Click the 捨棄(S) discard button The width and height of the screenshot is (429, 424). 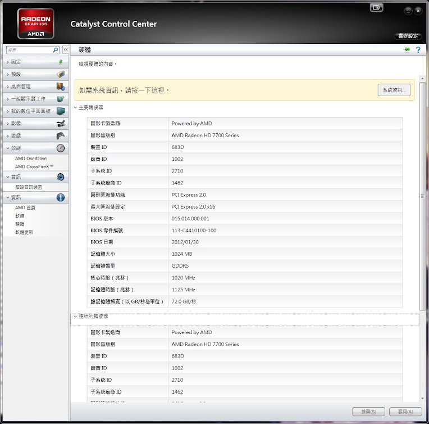(x=368, y=412)
